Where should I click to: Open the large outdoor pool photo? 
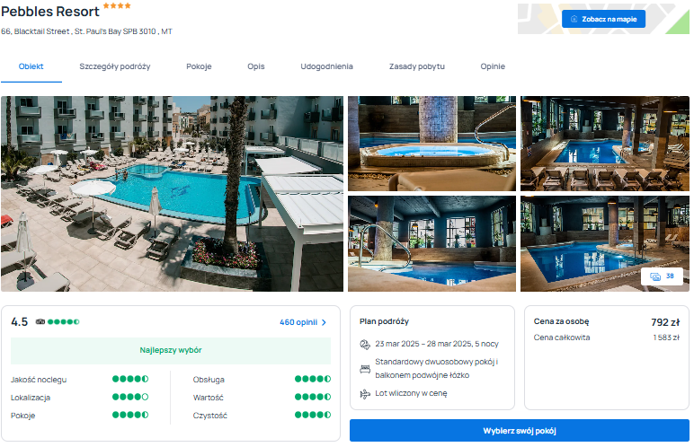coord(172,194)
